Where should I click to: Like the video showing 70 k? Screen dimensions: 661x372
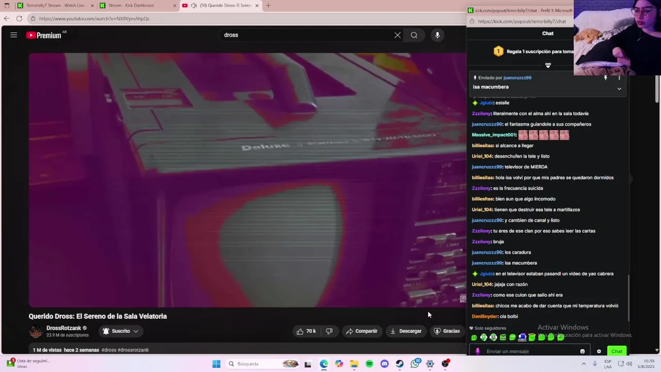pyautogui.click(x=306, y=331)
